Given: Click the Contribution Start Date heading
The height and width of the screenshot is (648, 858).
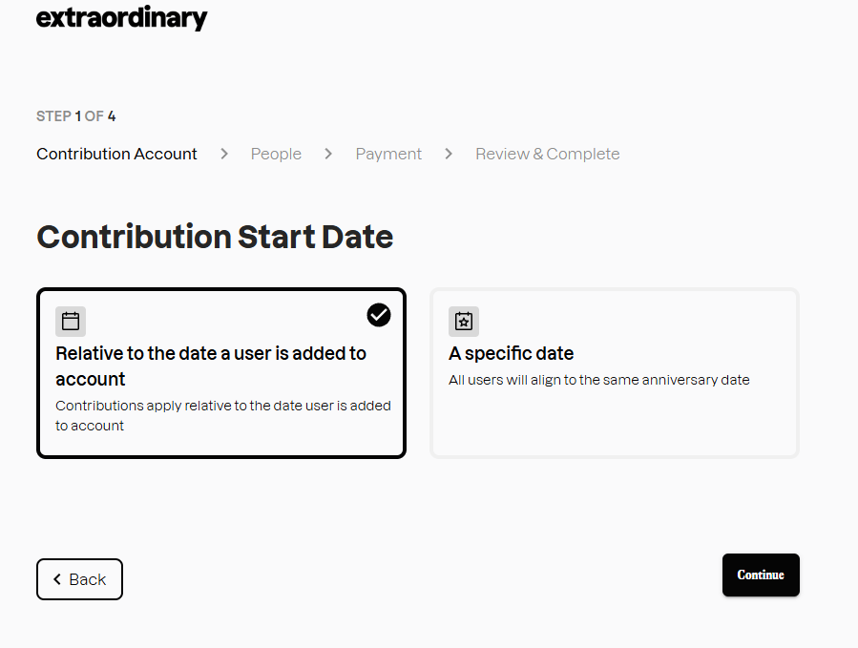Looking at the screenshot, I should pos(215,237).
